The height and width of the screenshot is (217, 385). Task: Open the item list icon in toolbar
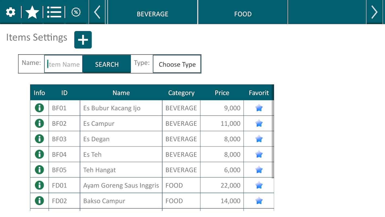54,12
